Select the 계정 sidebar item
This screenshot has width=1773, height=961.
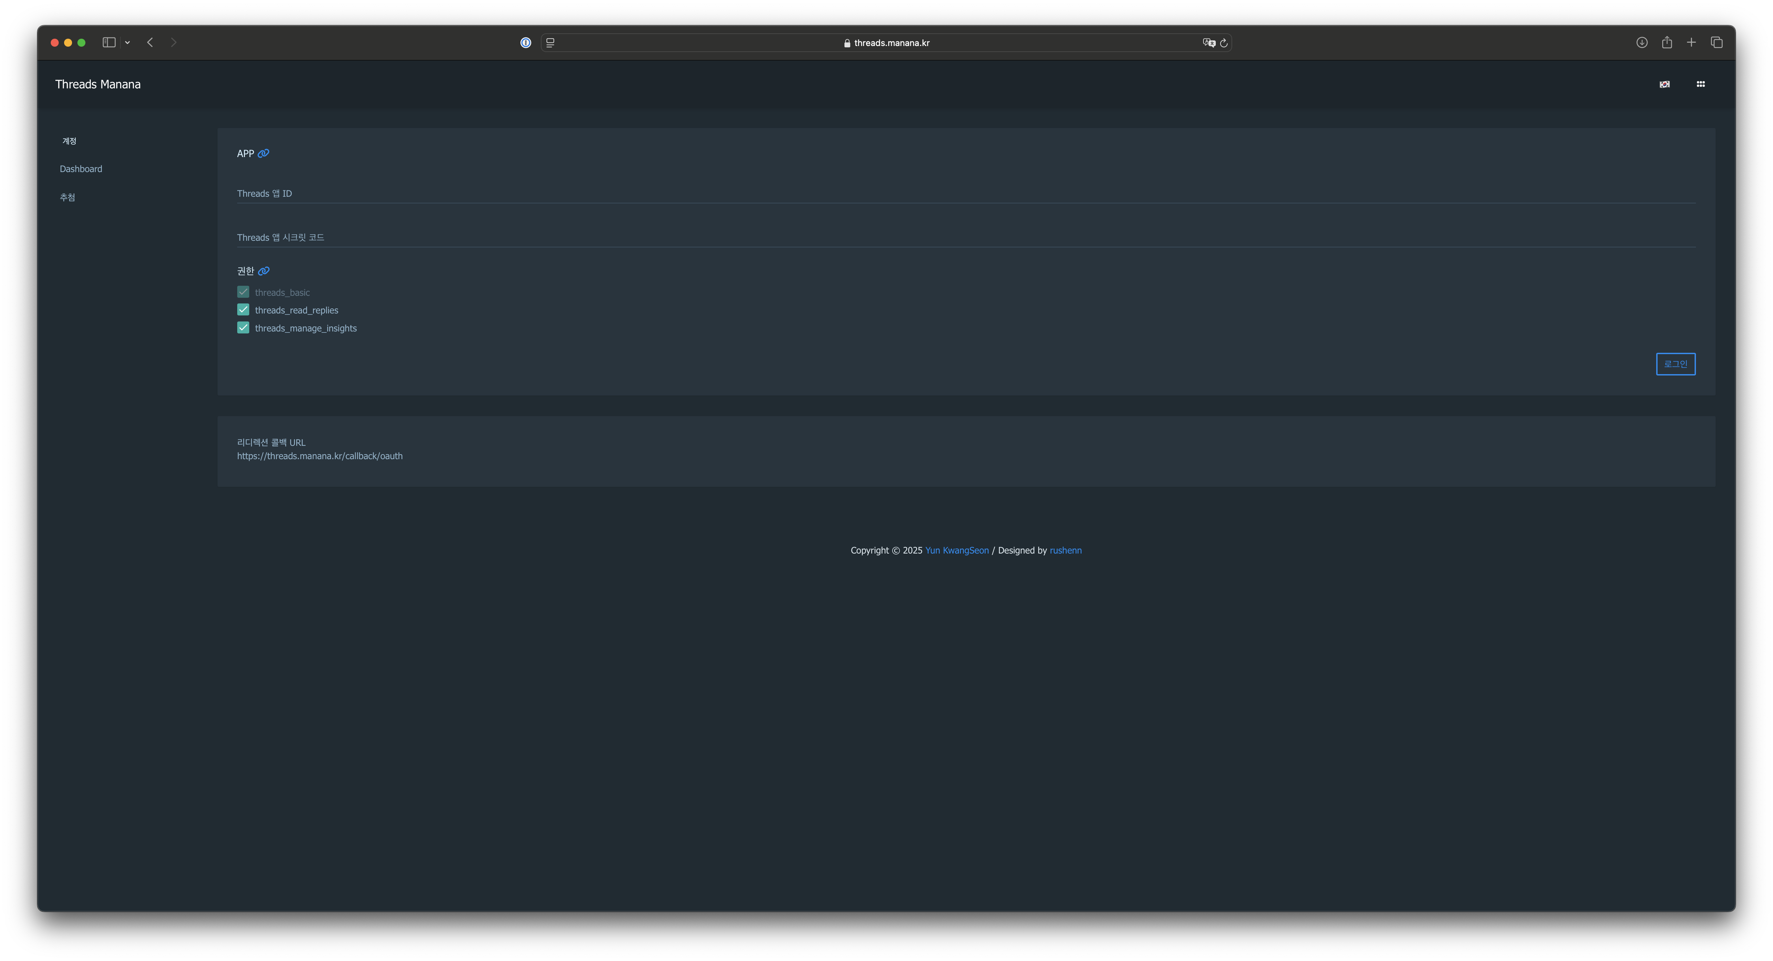[x=69, y=141]
